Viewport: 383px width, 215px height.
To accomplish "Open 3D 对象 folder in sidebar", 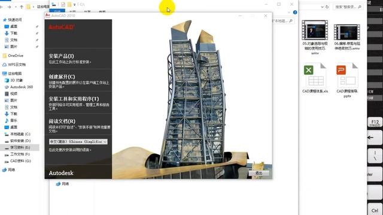I will (x=16, y=80).
